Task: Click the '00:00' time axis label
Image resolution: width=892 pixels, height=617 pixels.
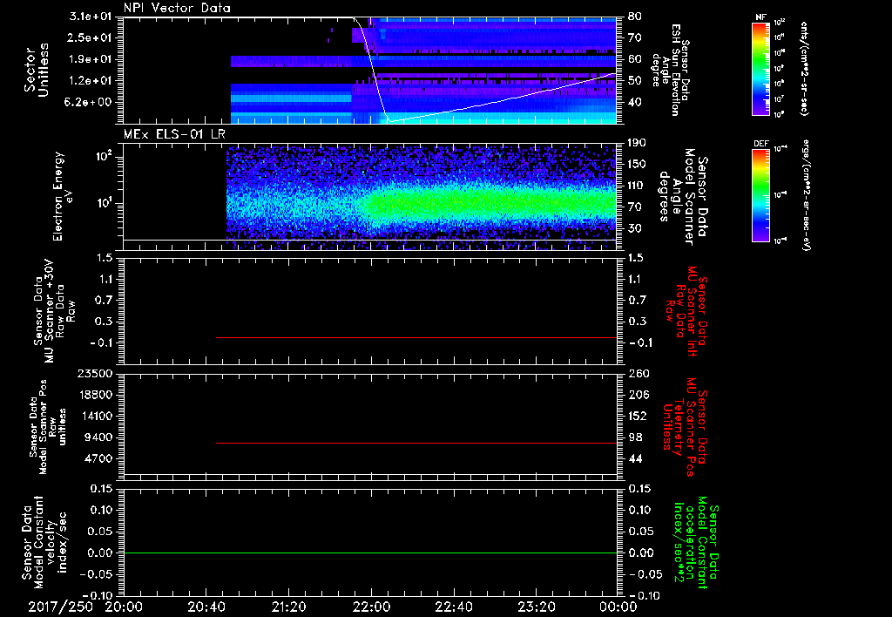Action: [618, 607]
